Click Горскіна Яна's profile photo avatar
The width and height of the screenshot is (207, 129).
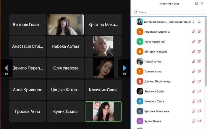pyautogui.click(x=140, y=62)
